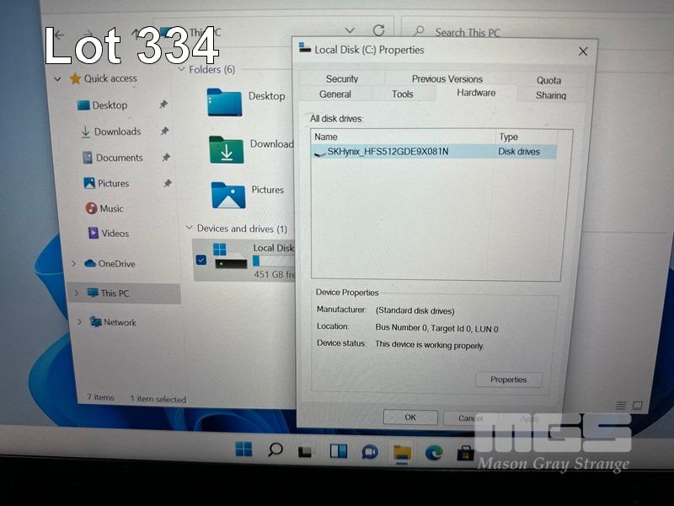
Task: Expand the OneDrive tree node
Action: (x=74, y=264)
